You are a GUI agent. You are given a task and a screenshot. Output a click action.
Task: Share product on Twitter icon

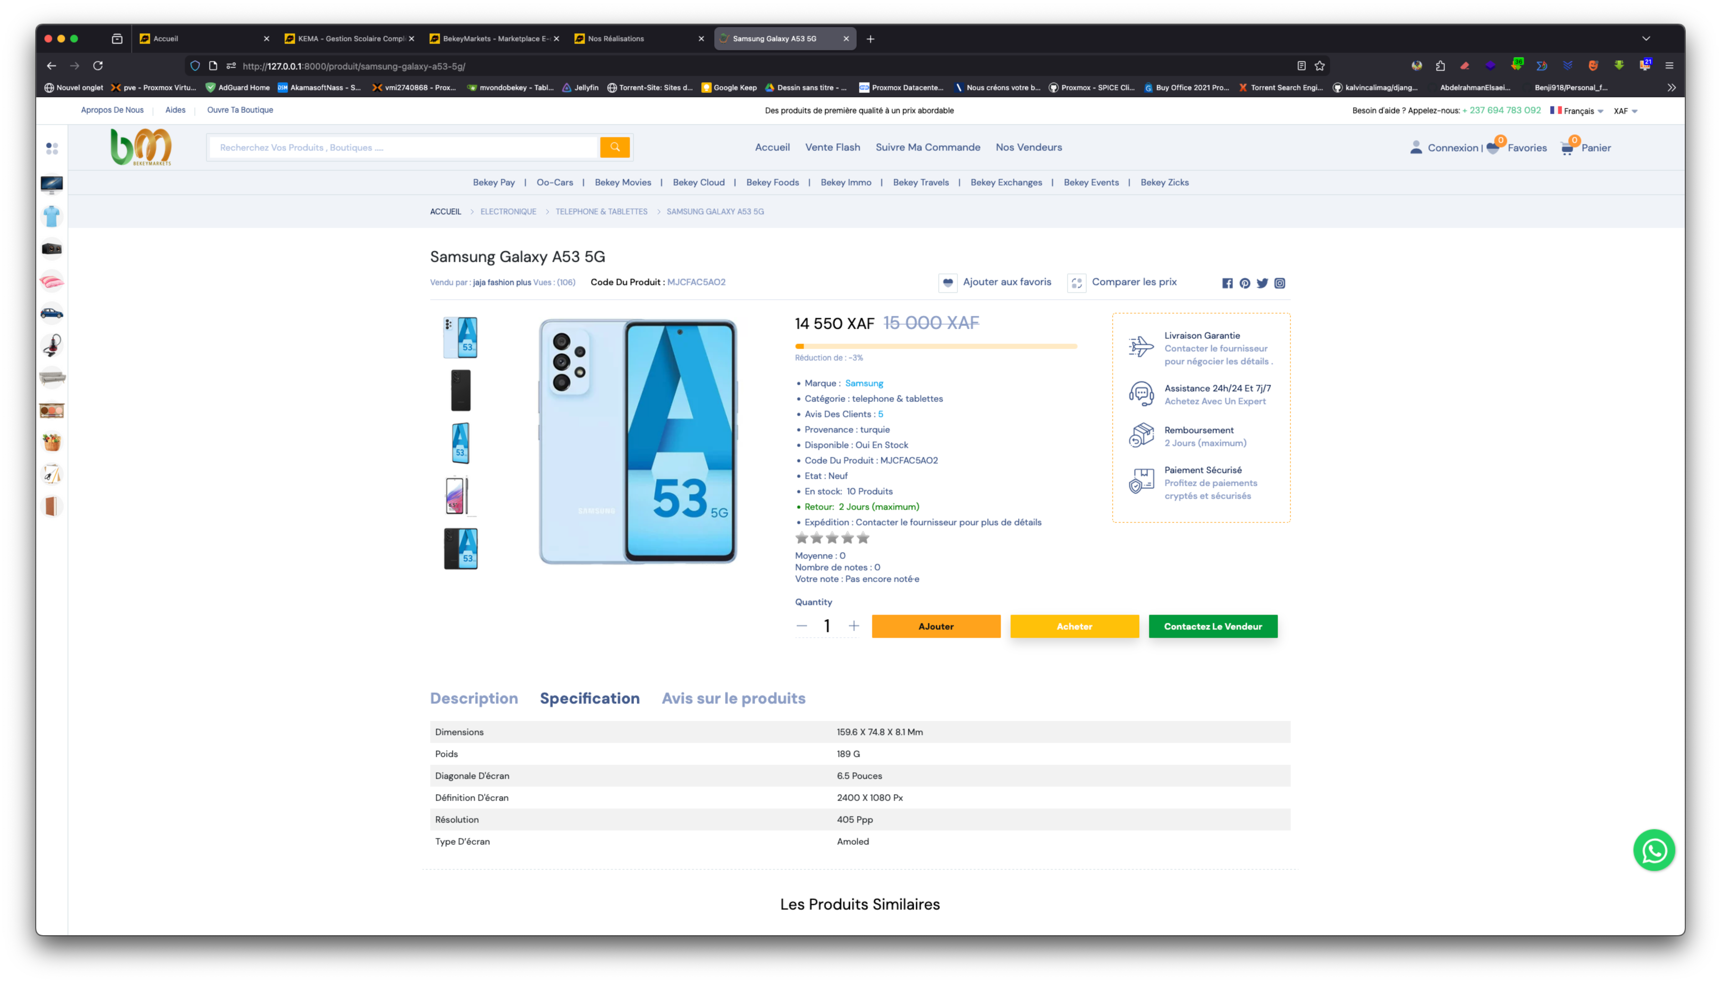coord(1262,284)
